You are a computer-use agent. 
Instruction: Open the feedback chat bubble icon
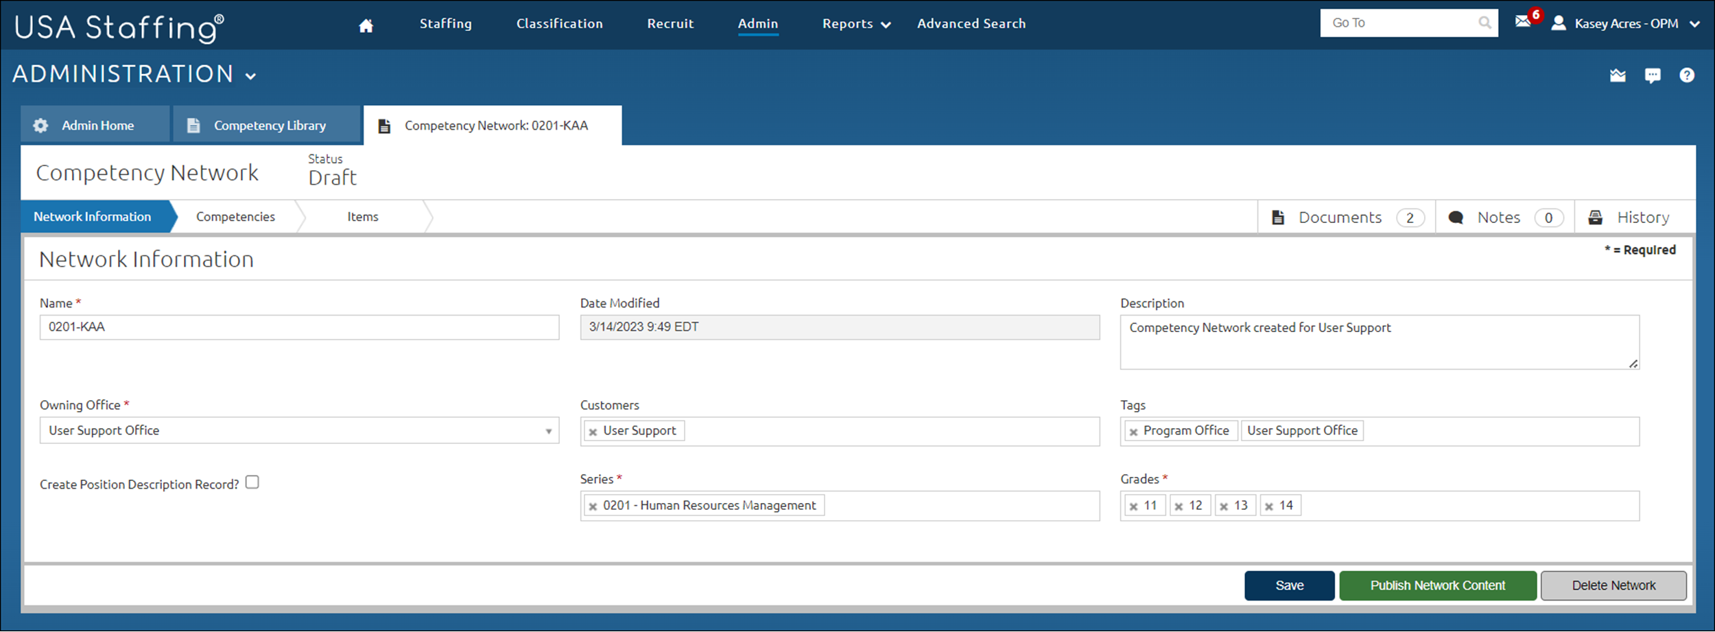point(1653,75)
